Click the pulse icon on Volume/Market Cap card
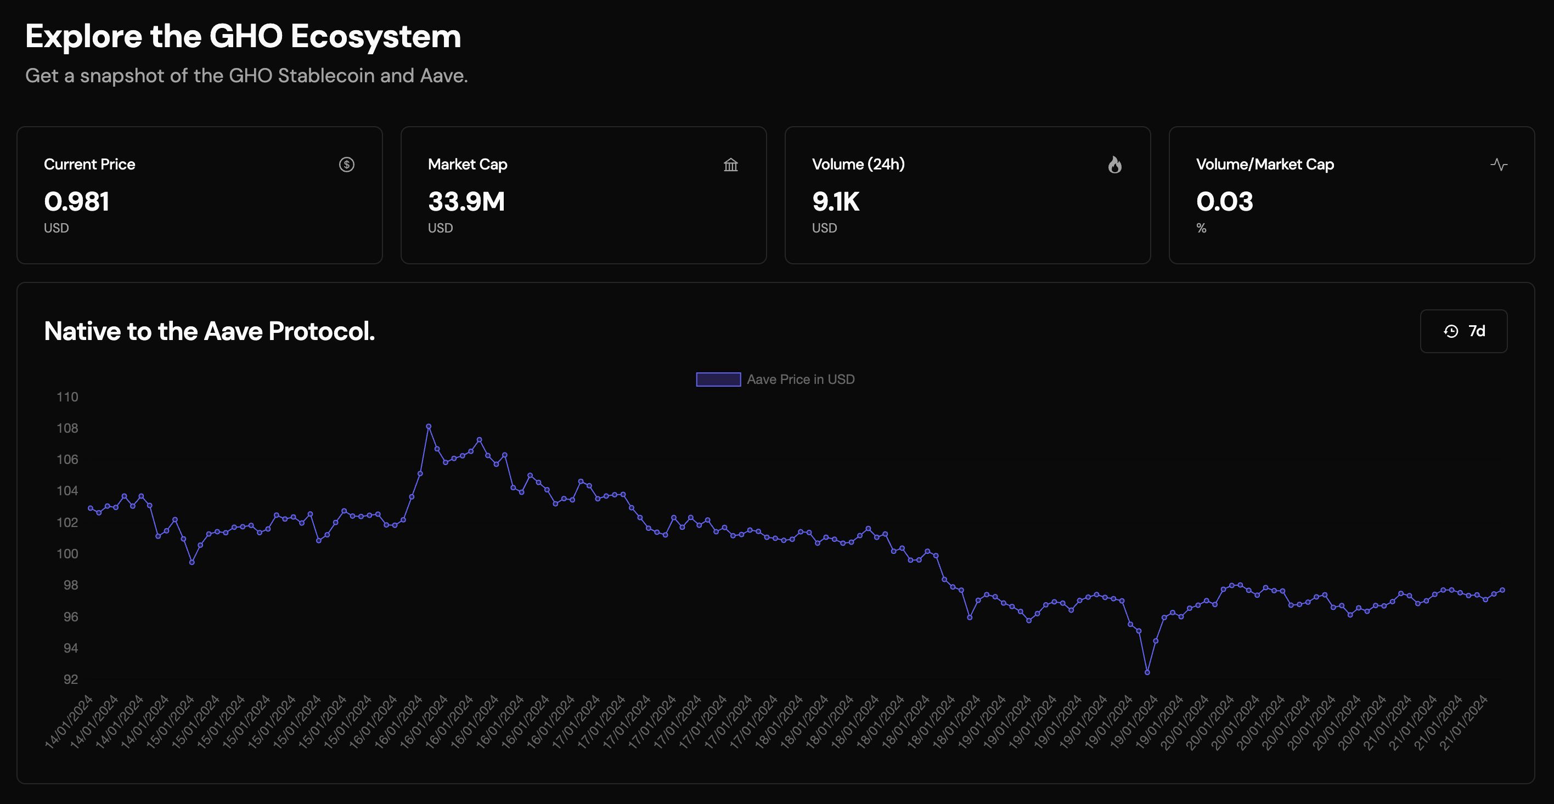This screenshot has width=1554, height=804. pos(1499,165)
